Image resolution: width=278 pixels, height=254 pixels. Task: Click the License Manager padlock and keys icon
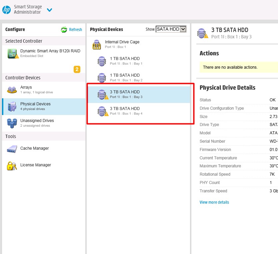(12, 166)
